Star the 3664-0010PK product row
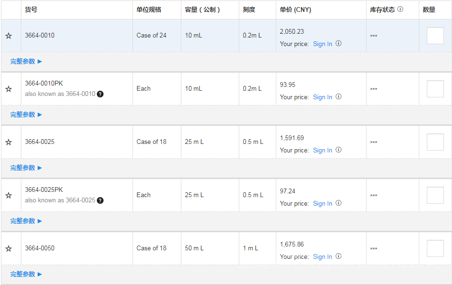The width and height of the screenshot is (452, 285). pyautogui.click(x=9, y=89)
